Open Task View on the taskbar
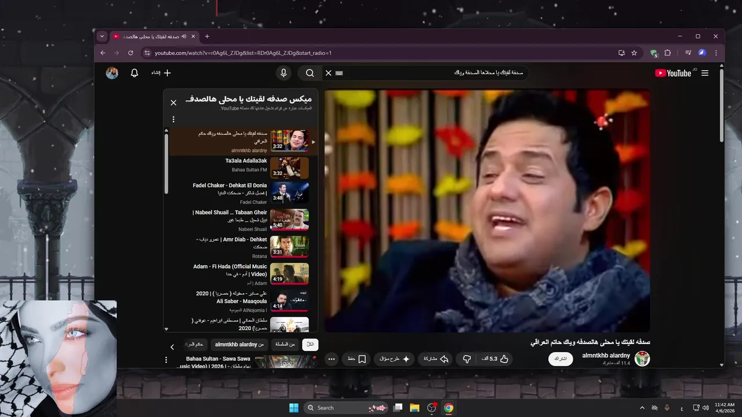 point(398,408)
